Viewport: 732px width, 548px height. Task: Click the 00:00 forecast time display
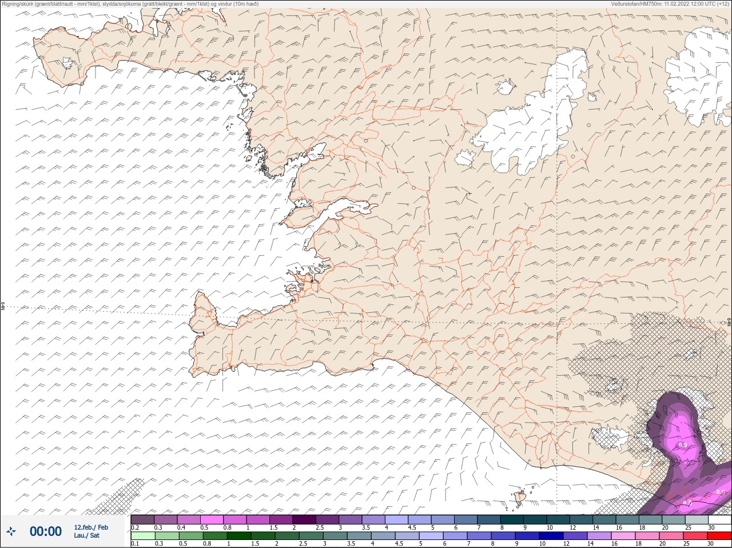(x=46, y=531)
